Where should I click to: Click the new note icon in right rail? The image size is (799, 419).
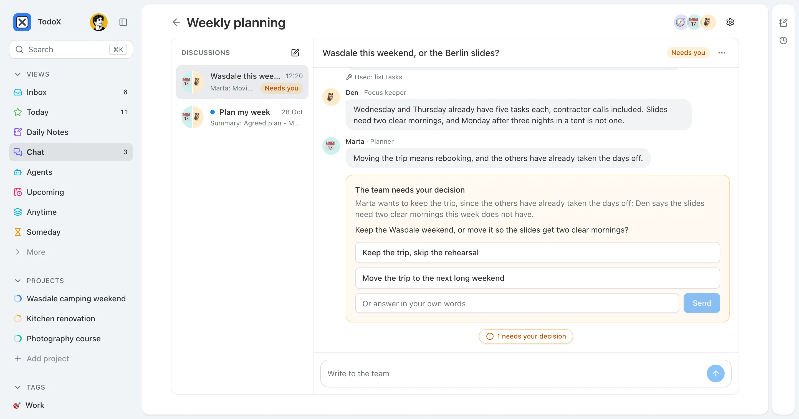click(783, 22)
